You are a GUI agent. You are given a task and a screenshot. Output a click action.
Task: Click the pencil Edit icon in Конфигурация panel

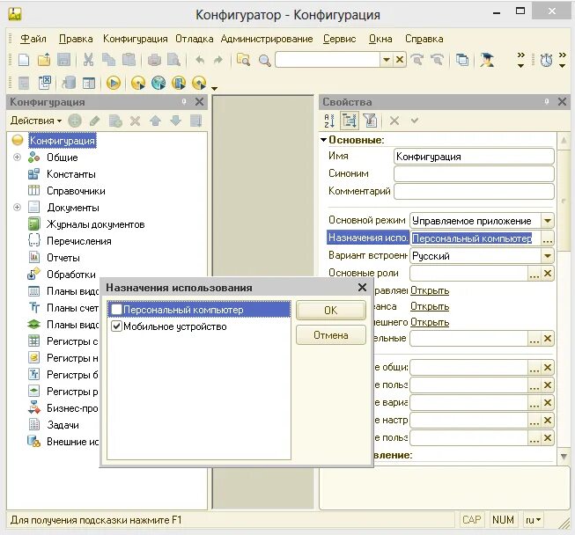pyautogui.click(x=94, y=121)
